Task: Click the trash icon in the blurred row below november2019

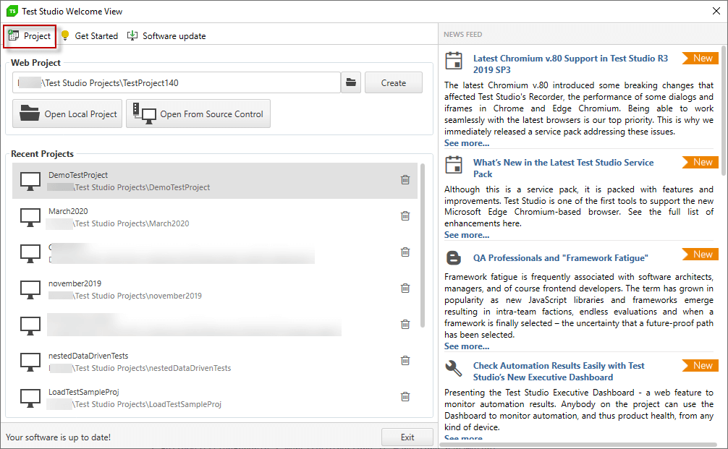Action: pos(405,324)
